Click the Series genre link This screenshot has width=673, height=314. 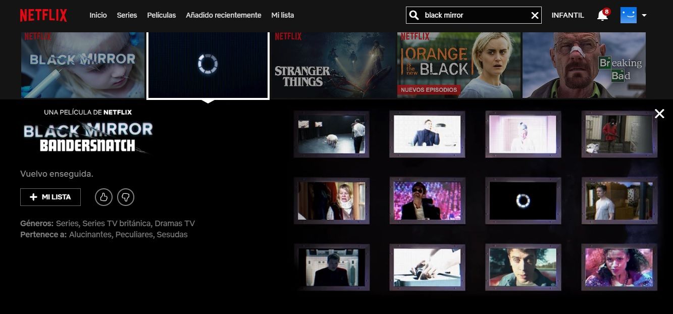coord(68,224)
